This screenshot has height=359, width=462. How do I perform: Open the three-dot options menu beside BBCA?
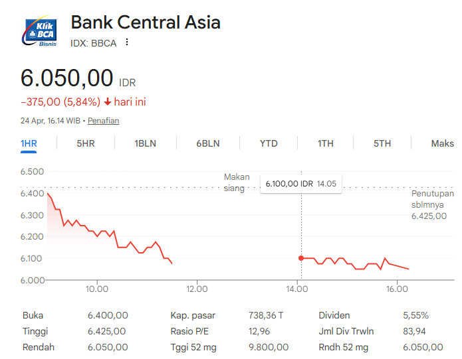click(x=127, y=42)
